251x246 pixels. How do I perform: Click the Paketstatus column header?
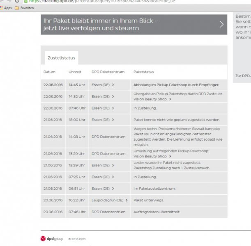[x=144, y=72]
